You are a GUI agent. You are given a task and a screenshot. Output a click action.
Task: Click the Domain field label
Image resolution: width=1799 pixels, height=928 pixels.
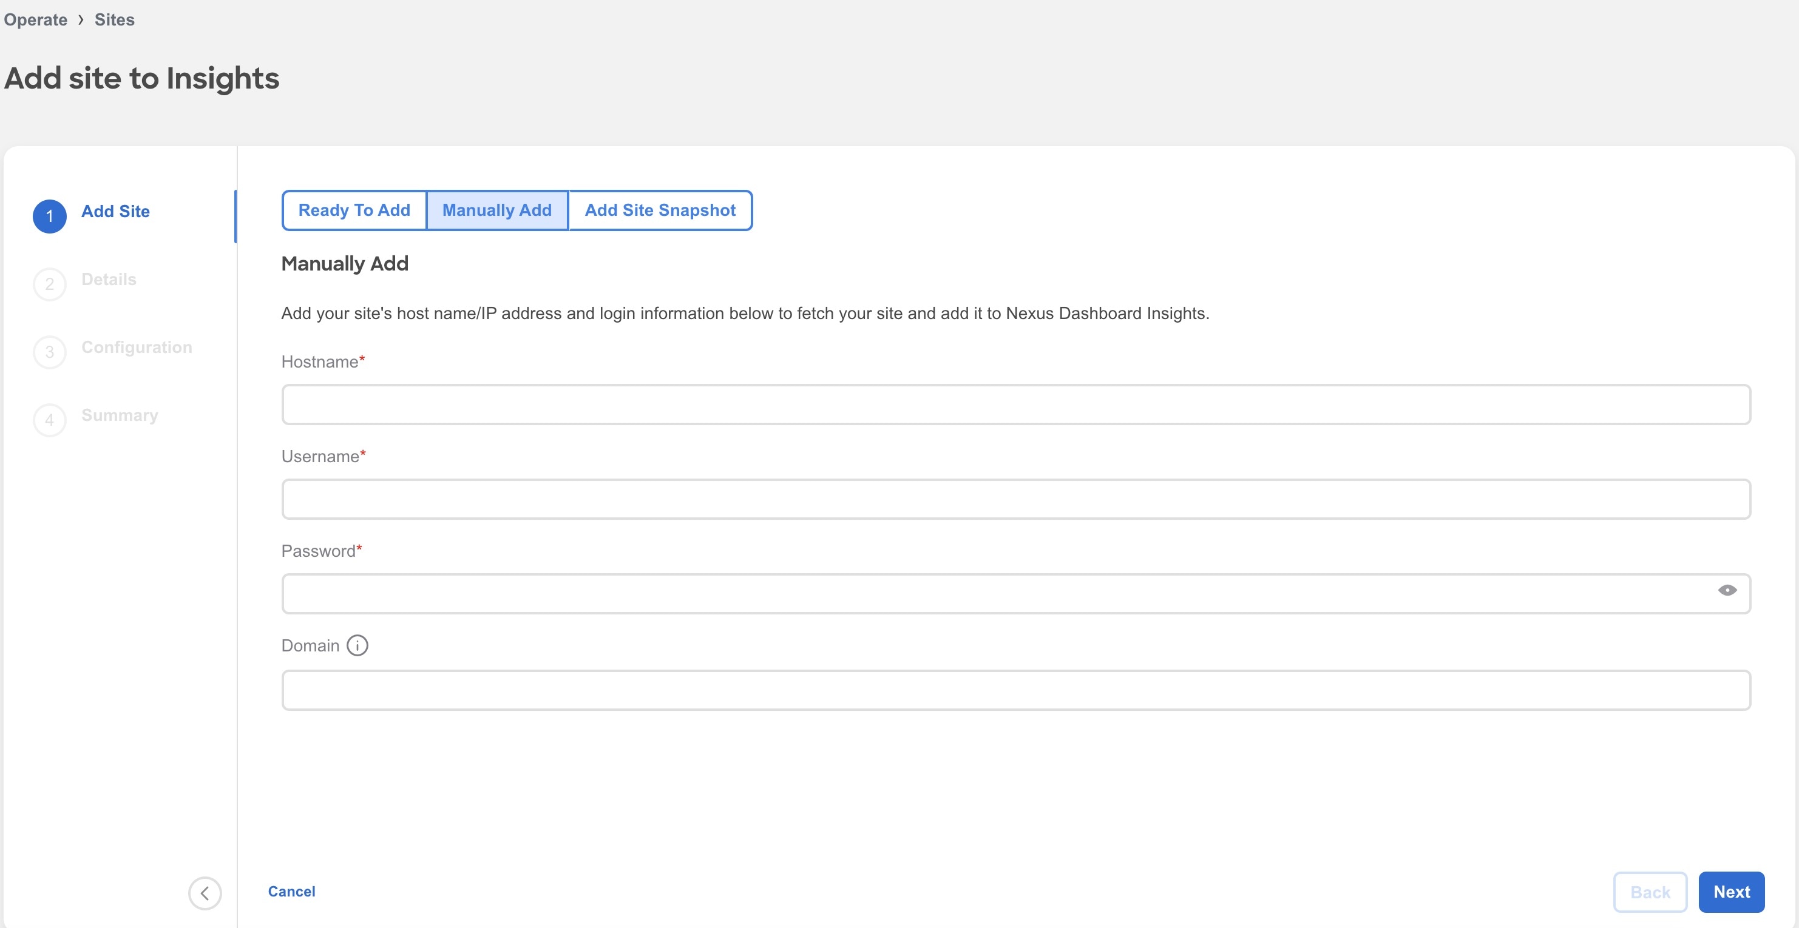pos(310,645)
